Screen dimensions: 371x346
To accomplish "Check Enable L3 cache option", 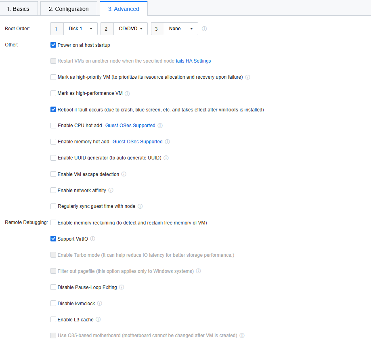I will (x=53, y=319).
